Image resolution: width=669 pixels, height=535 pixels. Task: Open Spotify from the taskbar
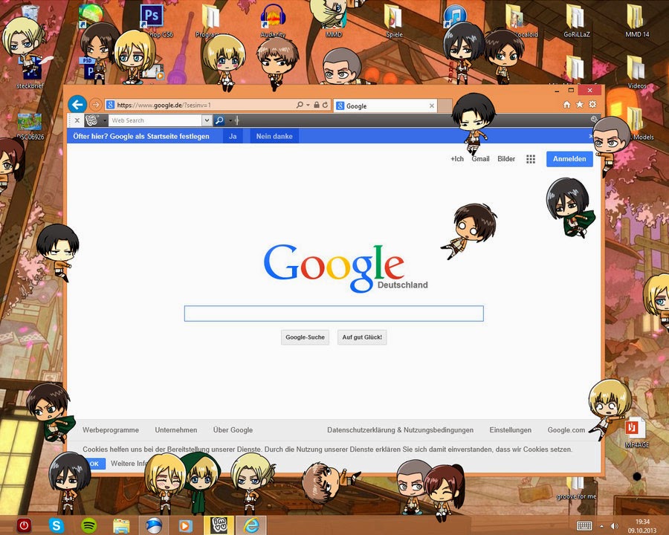[88, 525]
